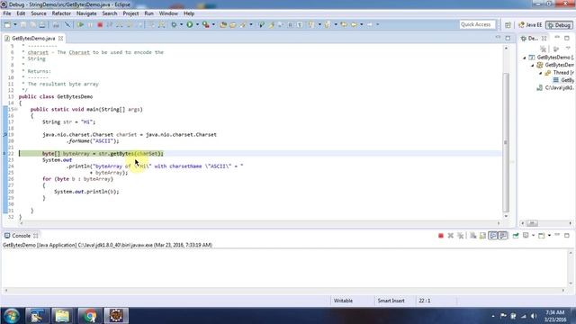Open the Help menu
The width and height of the screenshot is (576, 324).
click(x=189, y=13)
